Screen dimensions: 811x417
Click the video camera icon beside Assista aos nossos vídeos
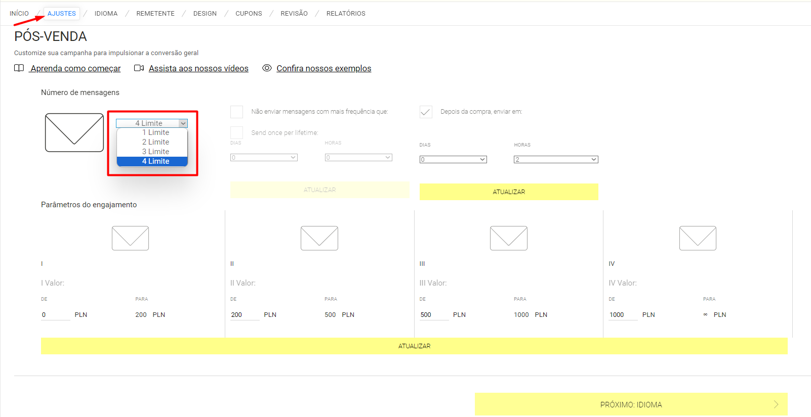pyautogui.click(x=139, y=68)
